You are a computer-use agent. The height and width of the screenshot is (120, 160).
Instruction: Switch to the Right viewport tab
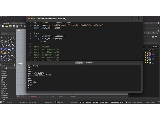61,96
